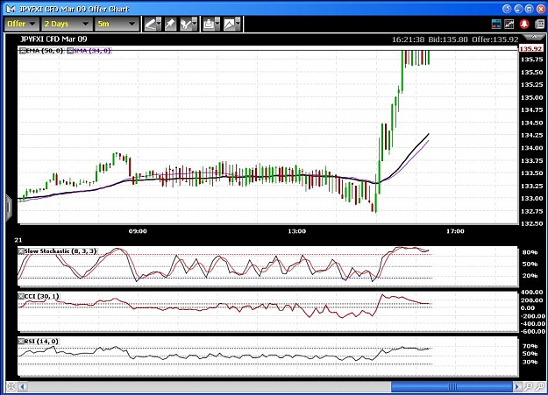Click the 80% stochastic level label

[x=530, y=252]
